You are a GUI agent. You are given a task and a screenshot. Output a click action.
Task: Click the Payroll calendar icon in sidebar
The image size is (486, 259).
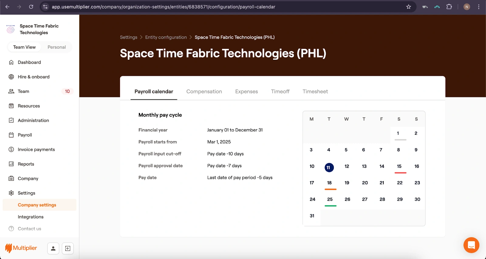(11, 135)
